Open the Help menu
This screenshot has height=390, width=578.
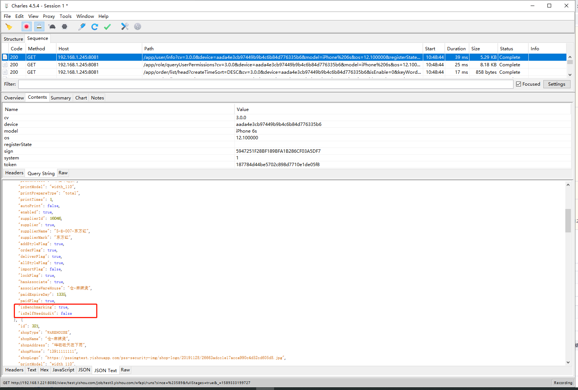coord(103,16)
